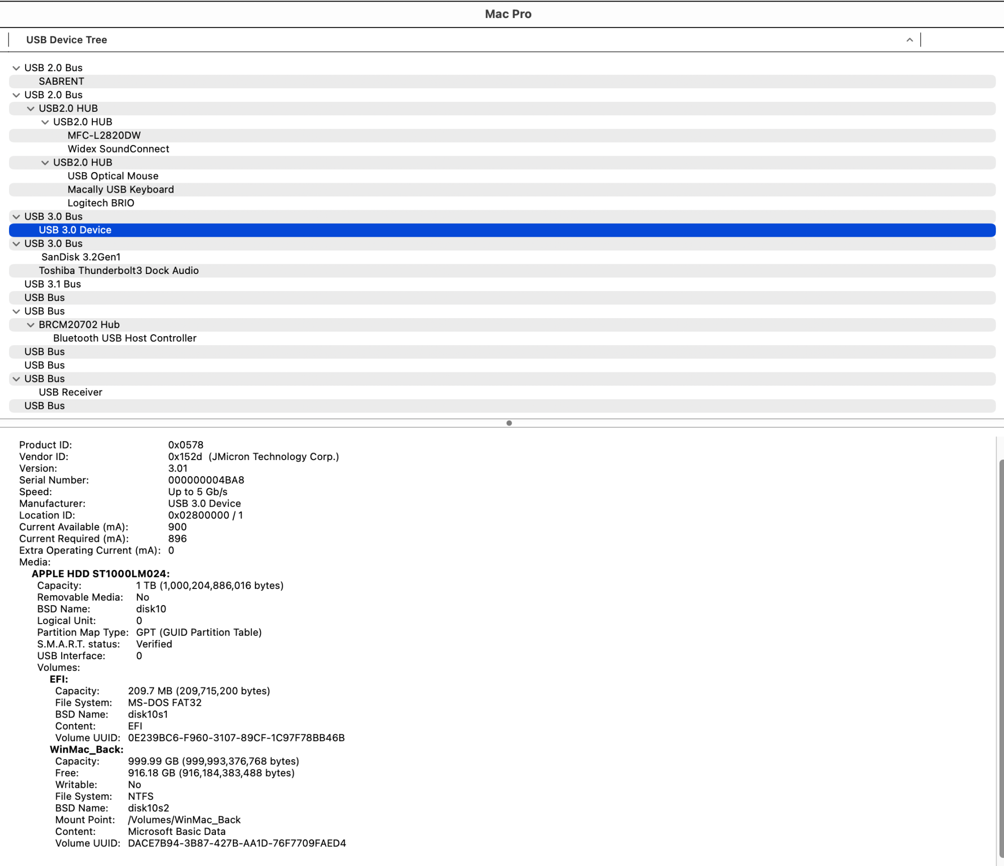
Task: Collapse the USB 3.0 Bus above SanDisk
Action: coord(16,244)
